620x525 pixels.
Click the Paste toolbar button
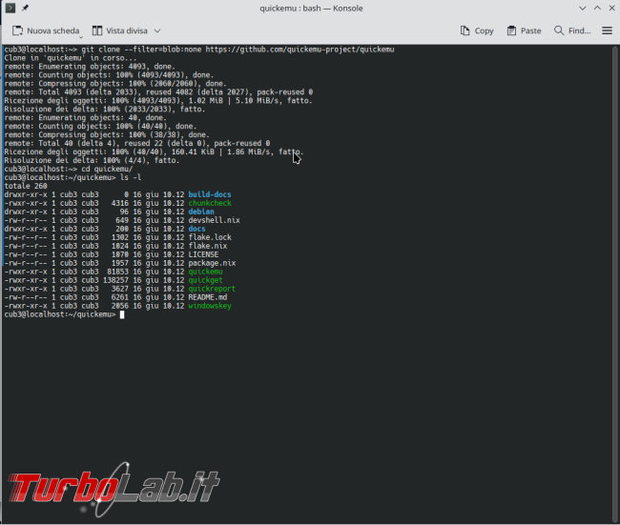(524, 30)
